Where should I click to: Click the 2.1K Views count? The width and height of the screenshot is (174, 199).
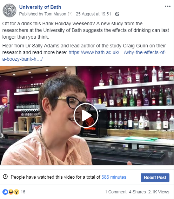tap(159, 192)
